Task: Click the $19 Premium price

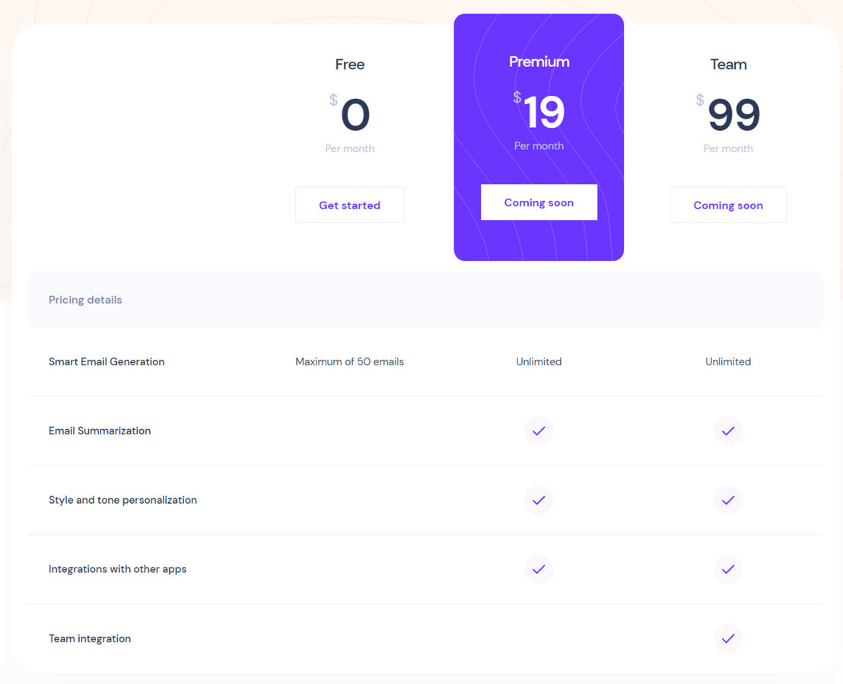Action: (539, 111)
